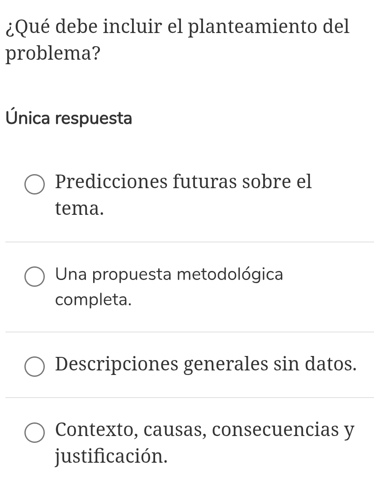Click the word "problema?" in the question
This screenshot has height=479, width=374.
(x=53, y=54)
